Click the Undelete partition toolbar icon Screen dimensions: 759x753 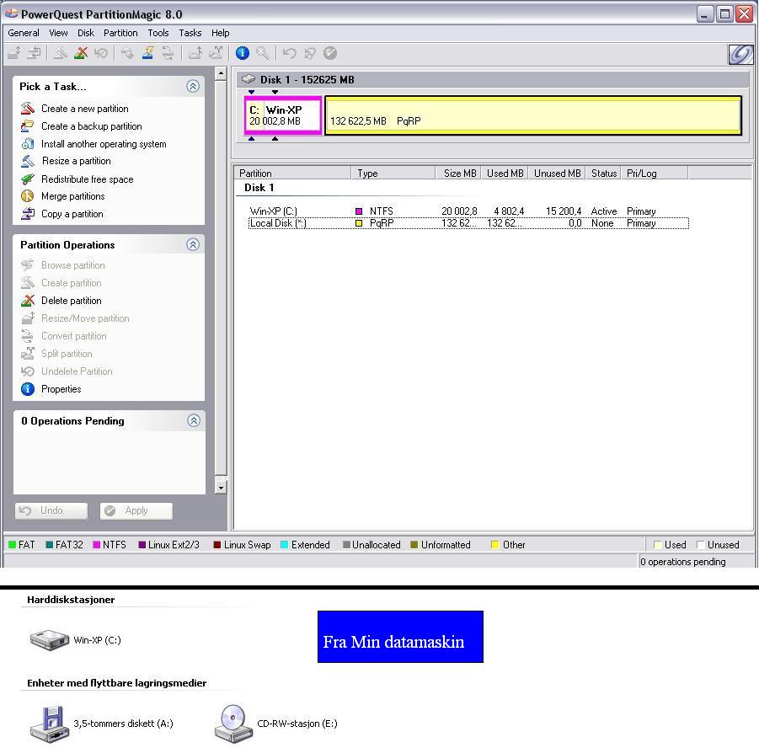coord(101,53)
